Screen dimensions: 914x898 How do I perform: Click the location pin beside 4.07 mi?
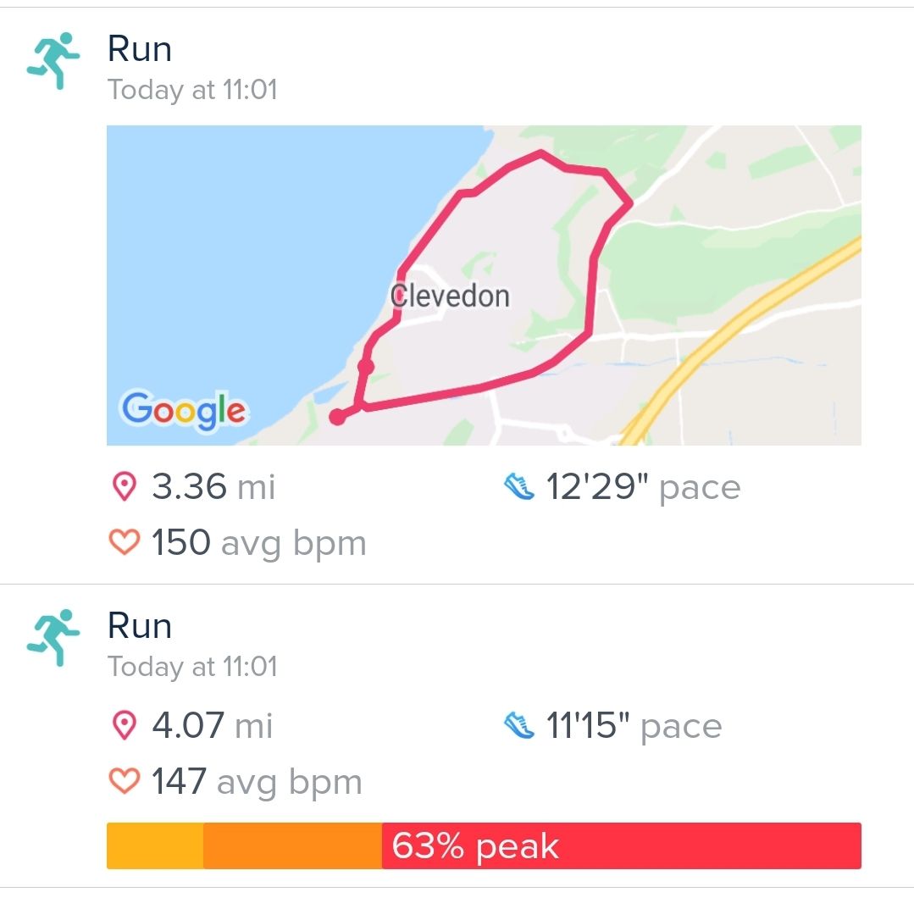[125, 725]
